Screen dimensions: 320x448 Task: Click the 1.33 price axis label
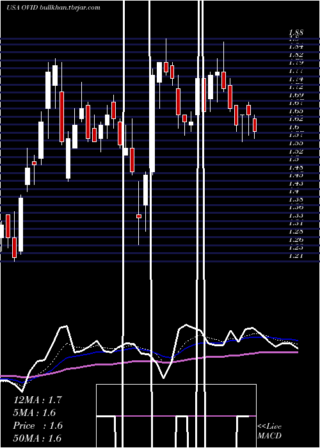296,216
